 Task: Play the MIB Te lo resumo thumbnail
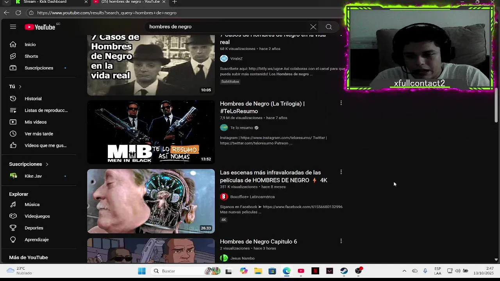pyautogui.click(x=151, y=132)
